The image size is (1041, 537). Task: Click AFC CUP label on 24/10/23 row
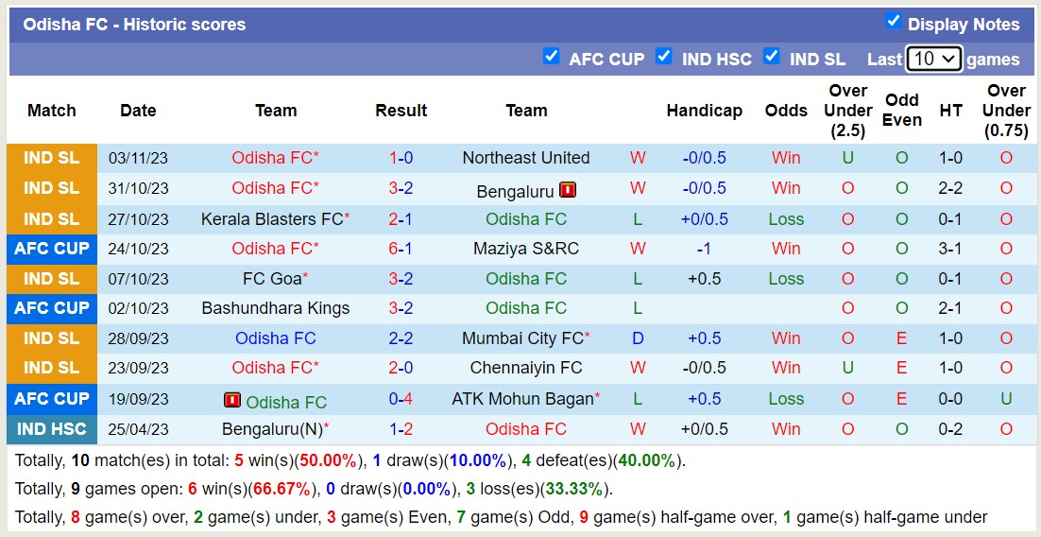(x=52, y=249)
